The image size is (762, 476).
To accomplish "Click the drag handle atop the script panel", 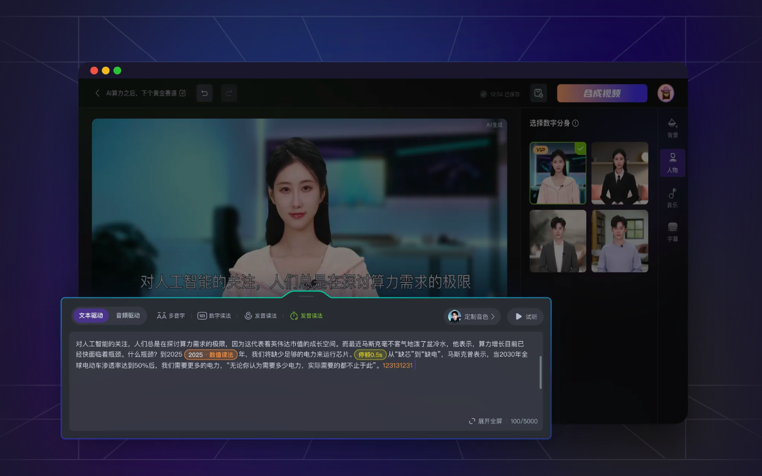I will click(x=306, y=296).
